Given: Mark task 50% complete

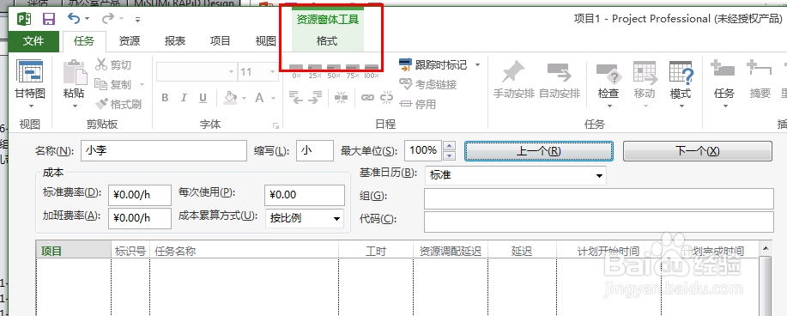Looking at the screenshot, I should [x=334, y=70].
